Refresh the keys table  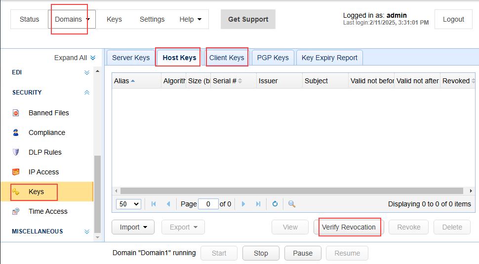[275, 204]
